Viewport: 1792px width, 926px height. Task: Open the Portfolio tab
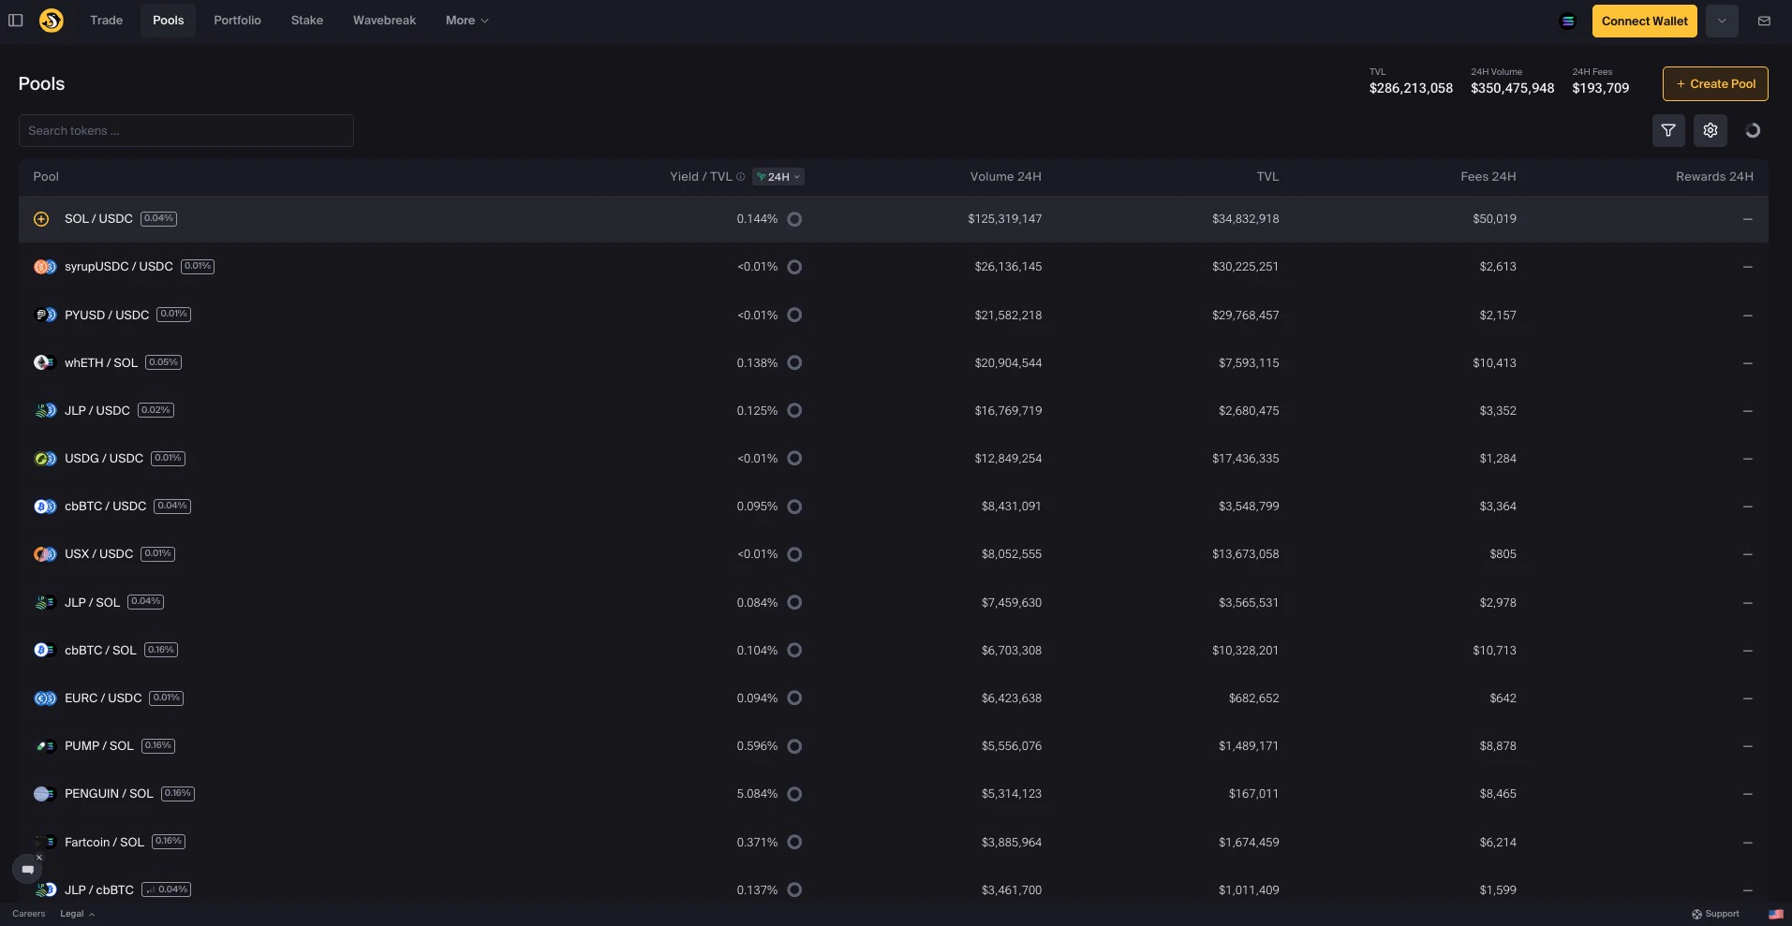[x=237, y=21]
